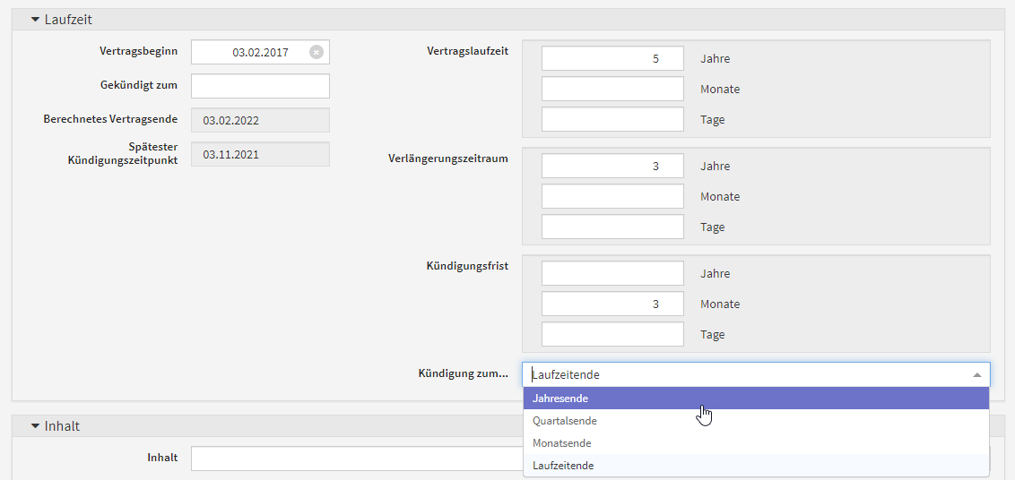Click the Vertragslaufzeit Monate field

[x=612, y=90]
